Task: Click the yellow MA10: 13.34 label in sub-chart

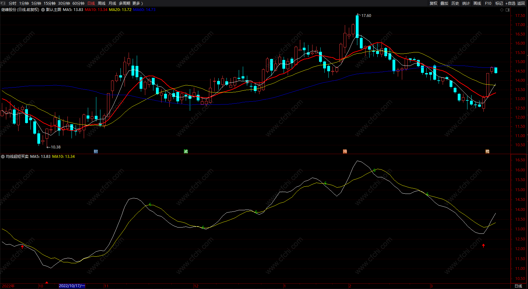Action: click(x=63, y=156)
